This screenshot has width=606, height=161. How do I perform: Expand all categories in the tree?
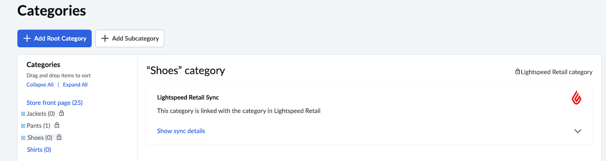(x=75, y=84)
